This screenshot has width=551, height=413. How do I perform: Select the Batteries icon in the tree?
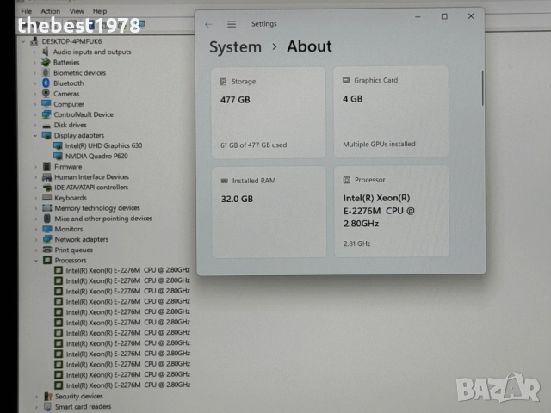click(x=46, y=63)
